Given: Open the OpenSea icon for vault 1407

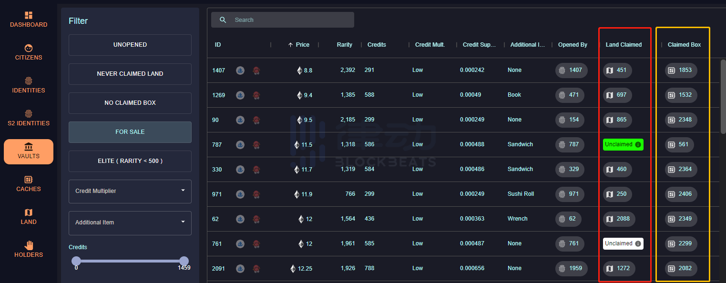Looking at the screenshot, I should pos(240,71).
